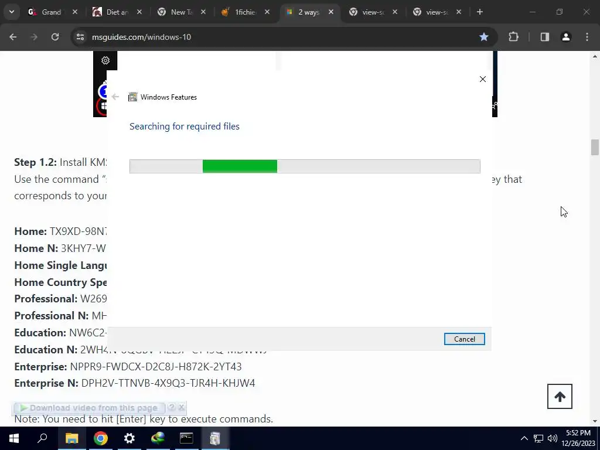Image resolution: width=600 pixels, height=450 pixels.
Task: Click the gear icon on page image
Action: pyautogui.click(x=105, y=60)
